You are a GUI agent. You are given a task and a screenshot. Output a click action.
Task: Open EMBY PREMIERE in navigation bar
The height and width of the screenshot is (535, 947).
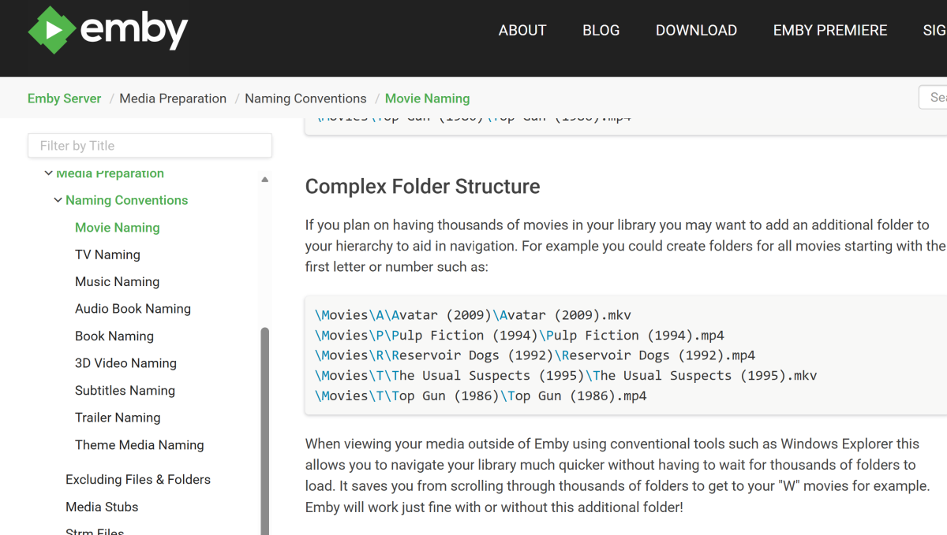pos(829,30)
